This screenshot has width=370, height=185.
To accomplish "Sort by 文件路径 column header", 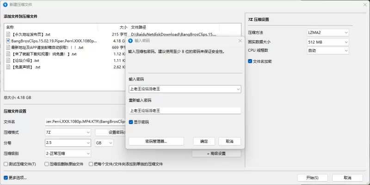I will coord(174,27).
